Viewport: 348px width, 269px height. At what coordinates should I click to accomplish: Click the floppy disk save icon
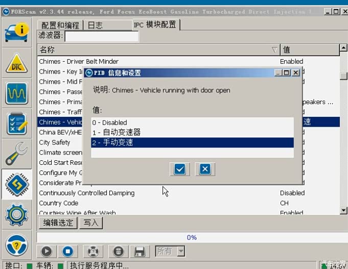click(139, 251)
